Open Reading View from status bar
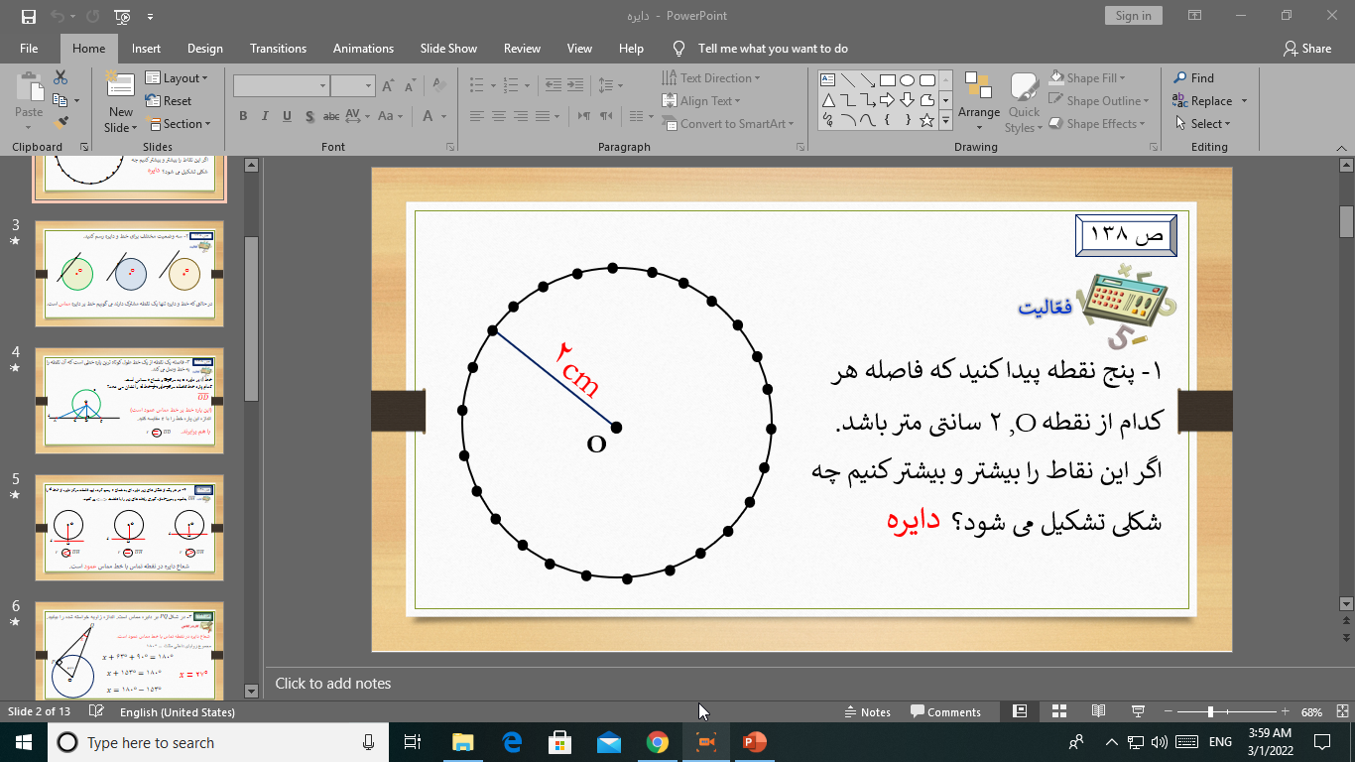Image resolution: width=1355 pixels, height=762 pixels. (1098, 711)
